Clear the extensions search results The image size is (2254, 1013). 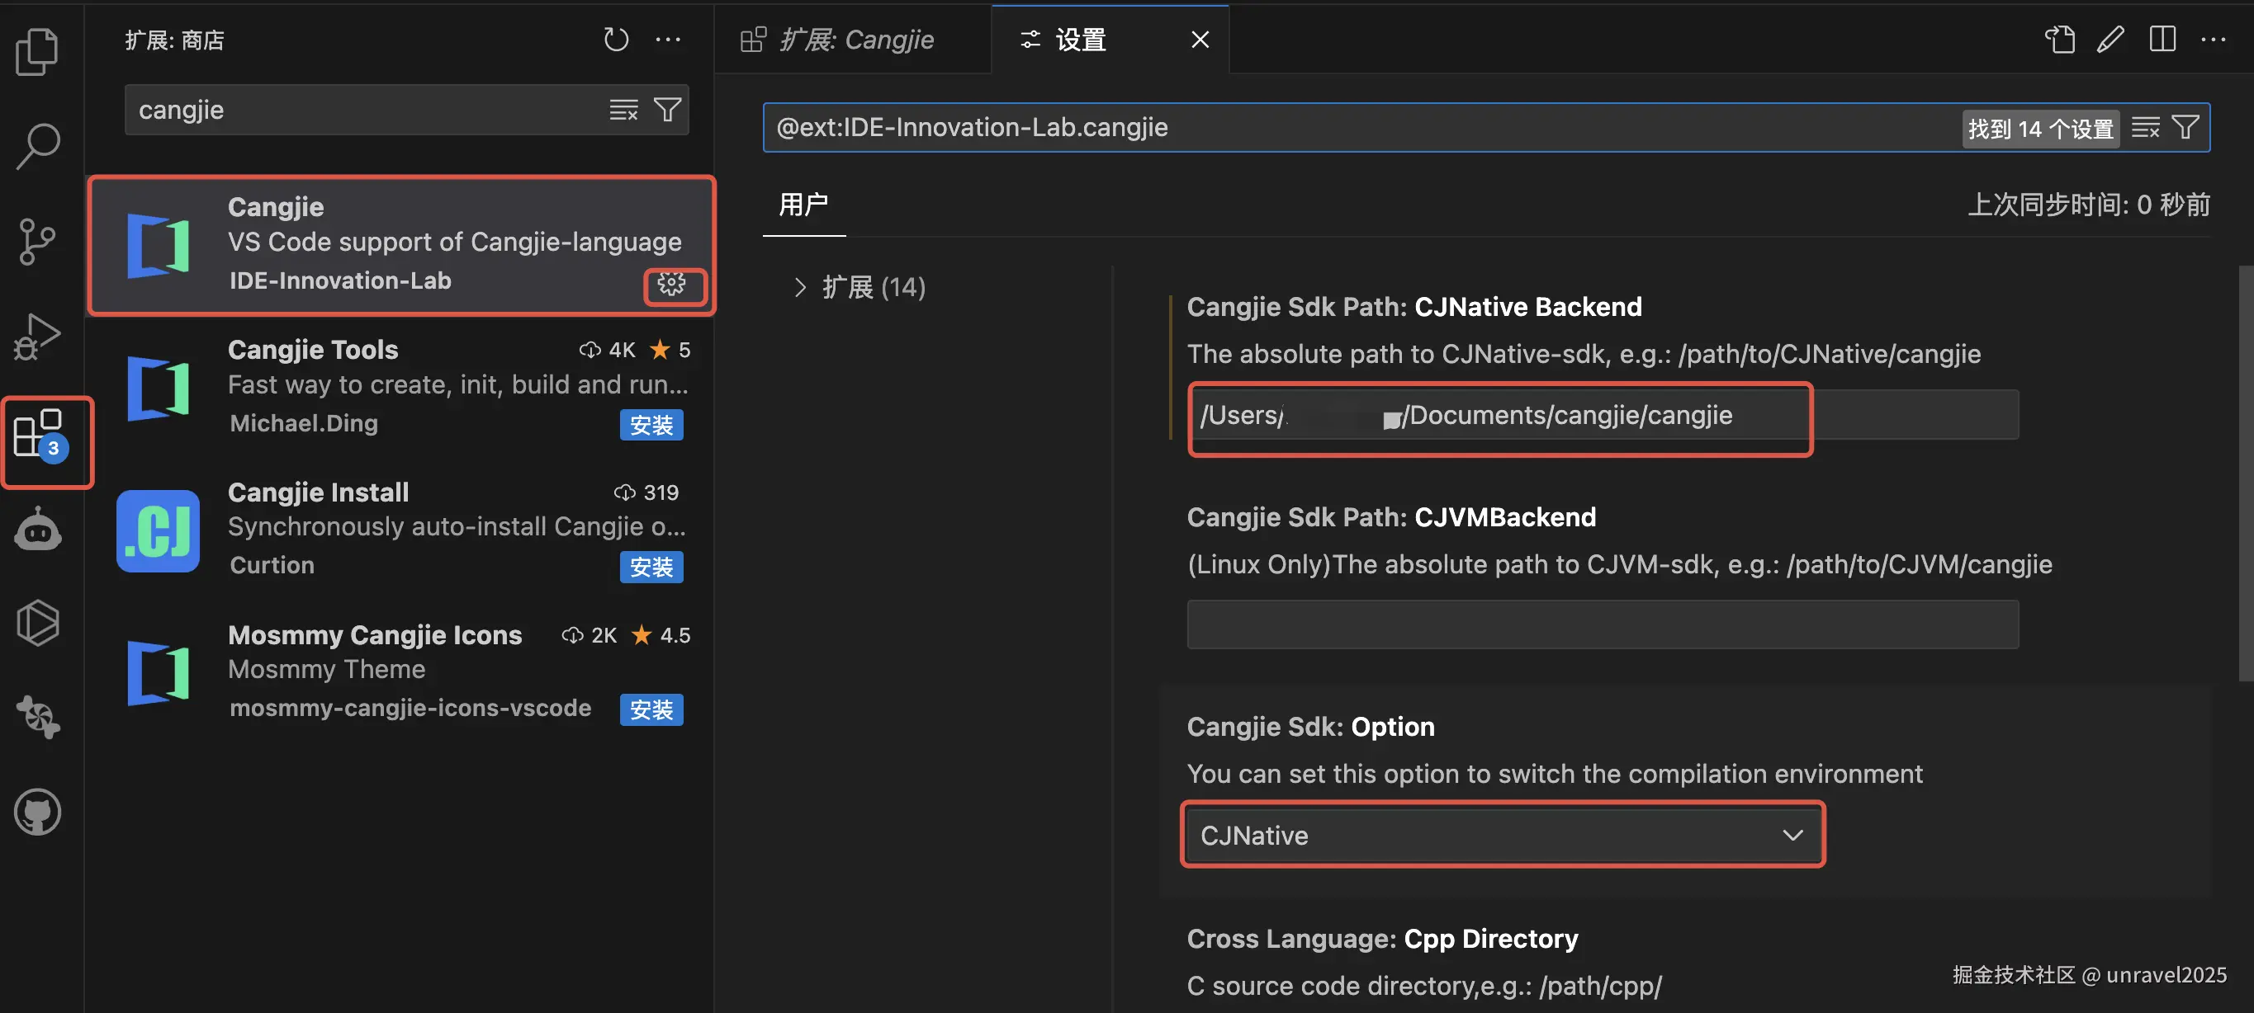click(623, 111)
